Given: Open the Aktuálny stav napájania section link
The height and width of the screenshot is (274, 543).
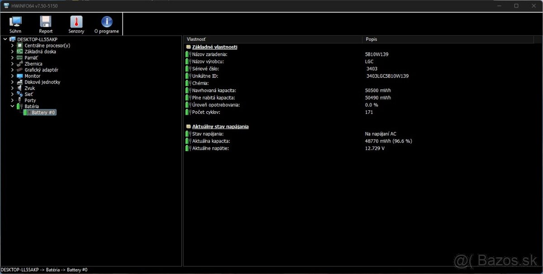Looking at the screenshot, I should click(220, 126).
